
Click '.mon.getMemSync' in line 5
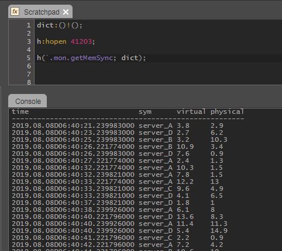click(x=81, y=58)
